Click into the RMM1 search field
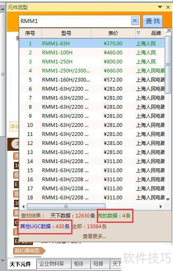Viewport: 173px width, 271px height. pos(75,21)
